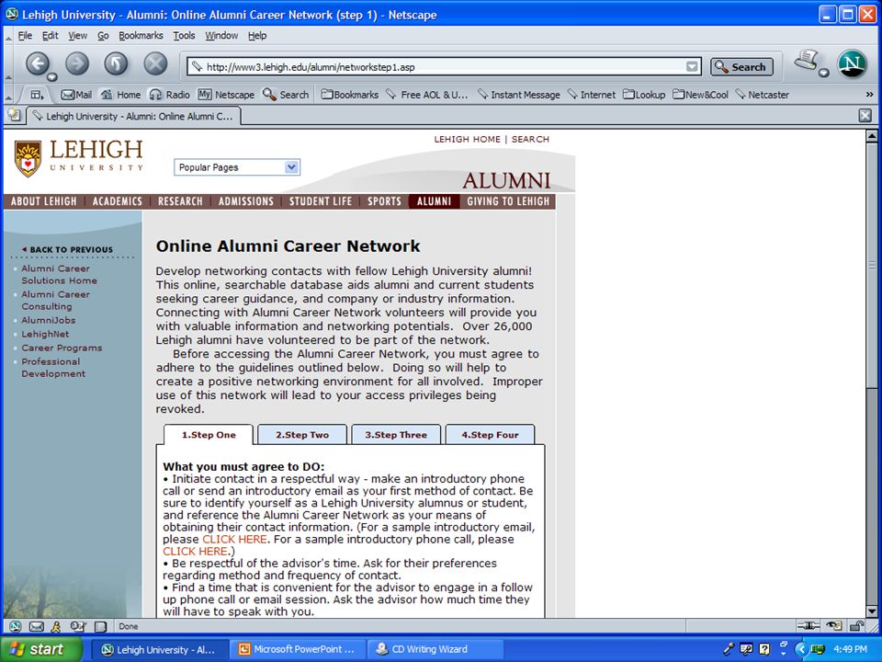The height and width of the screenshot is (662, 882).
Task: Switch to the 2.Step Two tab
Action: pos(302,435)
